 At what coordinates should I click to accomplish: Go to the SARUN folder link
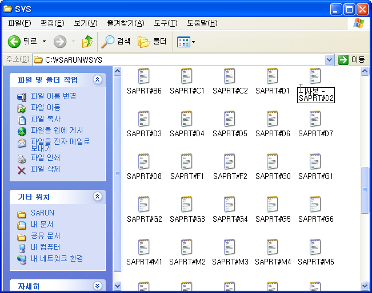[42, 213]
